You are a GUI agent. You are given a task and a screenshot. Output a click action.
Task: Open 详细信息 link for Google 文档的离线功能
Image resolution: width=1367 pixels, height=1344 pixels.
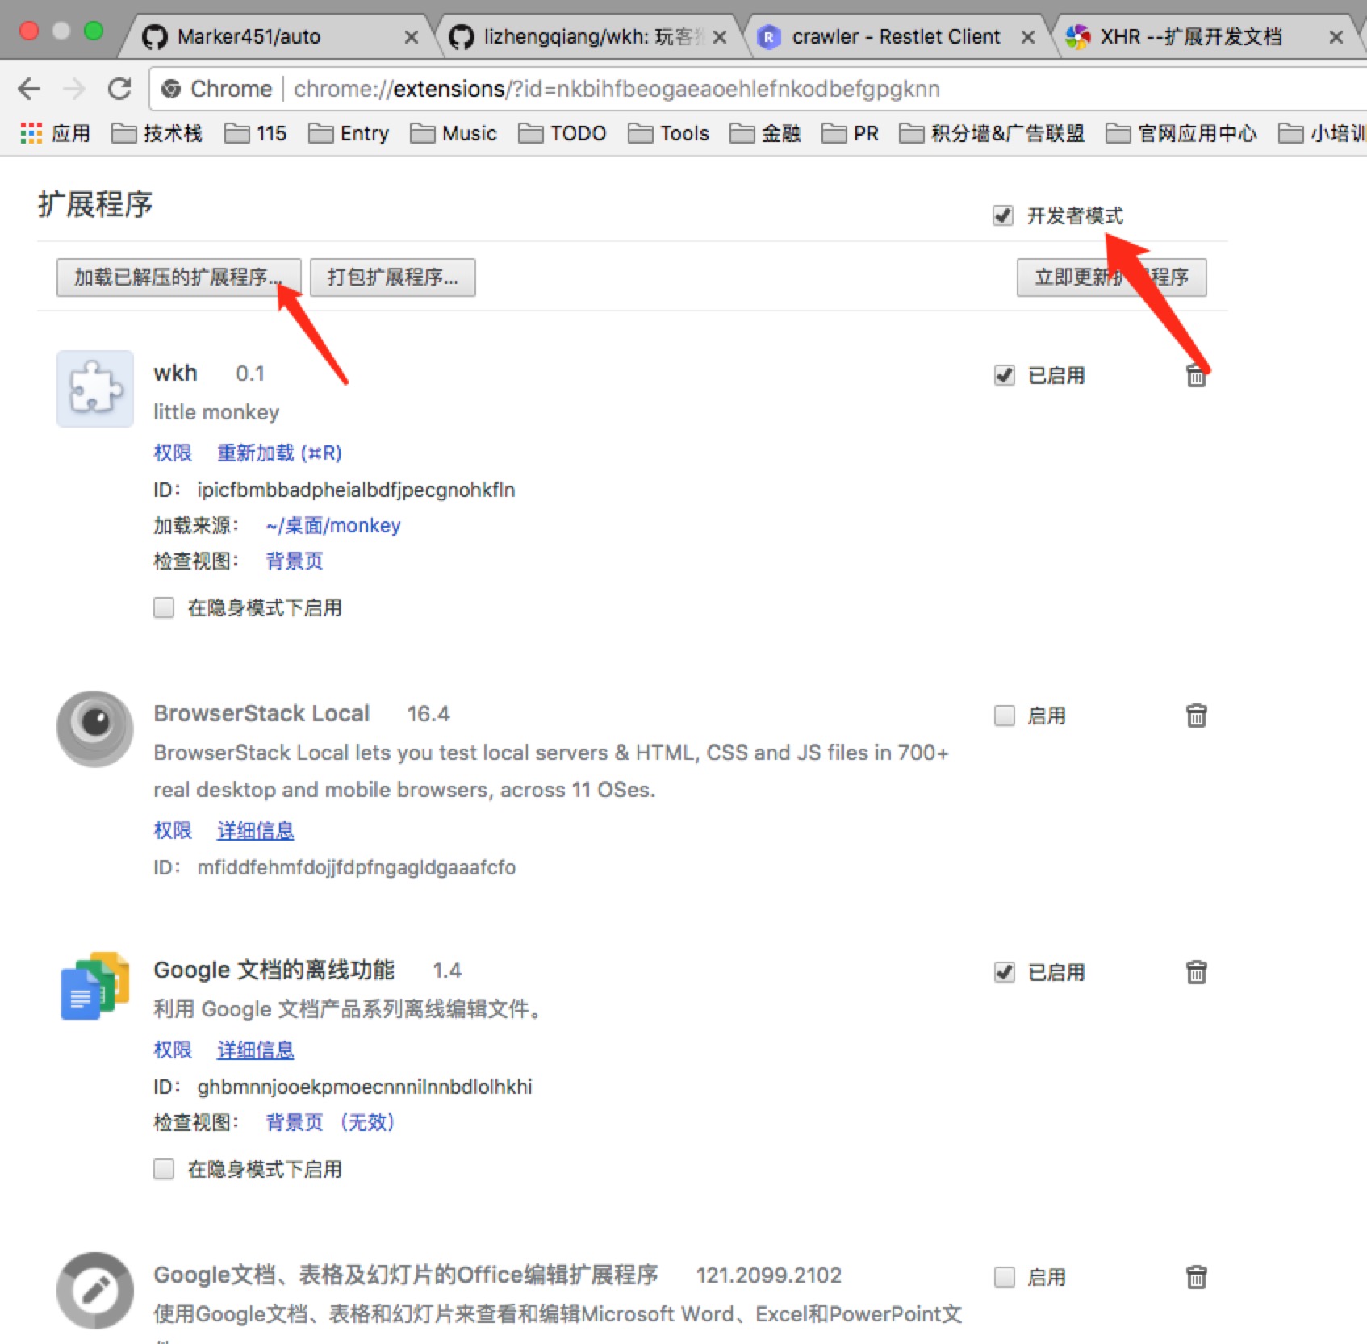point(256,1050)
